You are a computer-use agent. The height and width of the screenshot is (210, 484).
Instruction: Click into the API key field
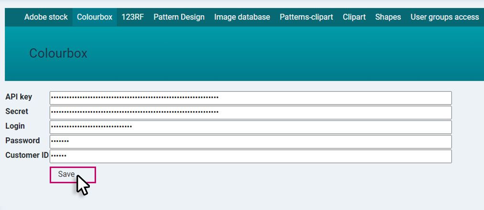251,98
